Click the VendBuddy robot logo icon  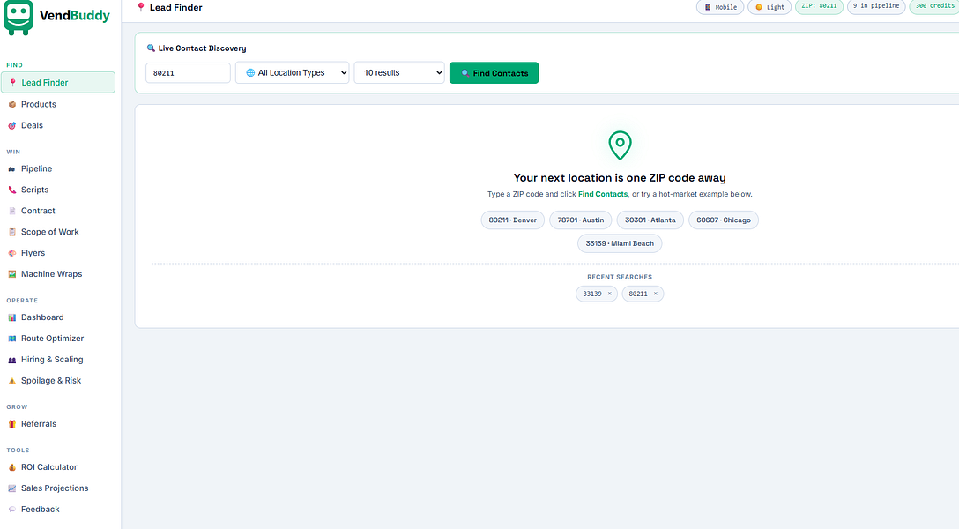[19, 17]
